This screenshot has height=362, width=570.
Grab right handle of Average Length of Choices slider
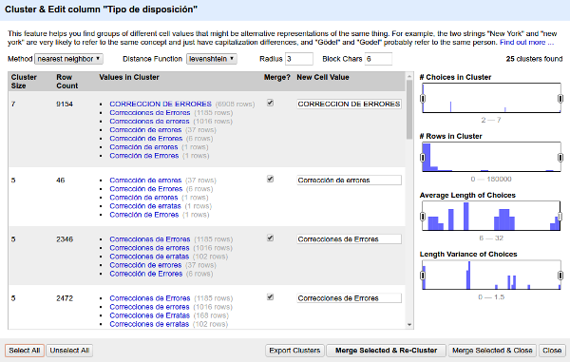(560, 217)
